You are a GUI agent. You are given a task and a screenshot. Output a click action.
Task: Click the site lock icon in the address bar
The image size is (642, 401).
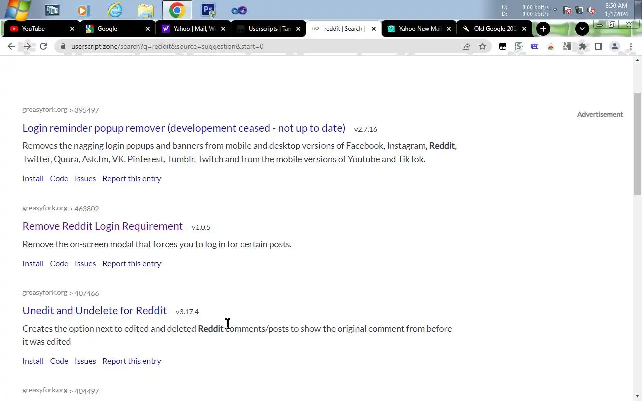63,46
